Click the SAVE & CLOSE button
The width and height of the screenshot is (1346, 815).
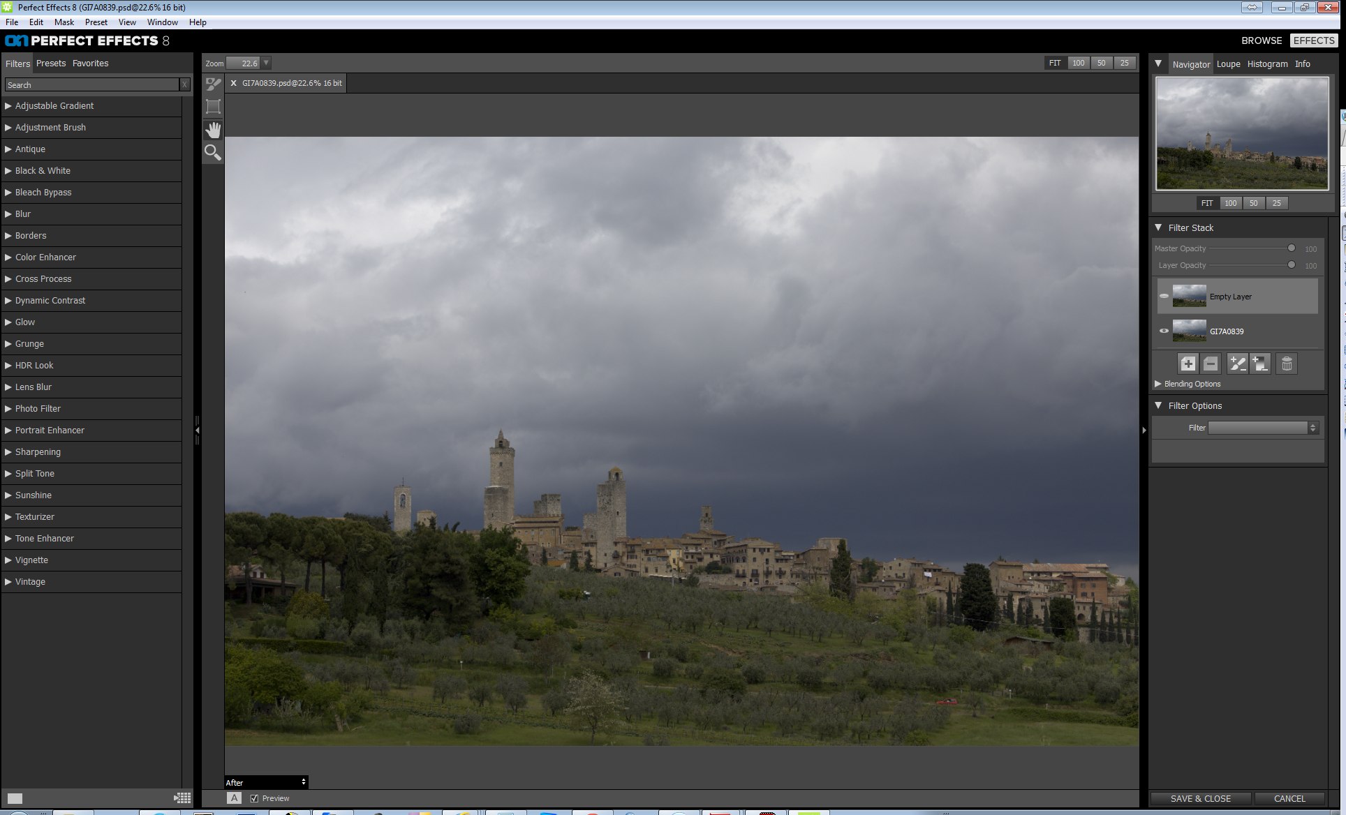(1201, 798)
